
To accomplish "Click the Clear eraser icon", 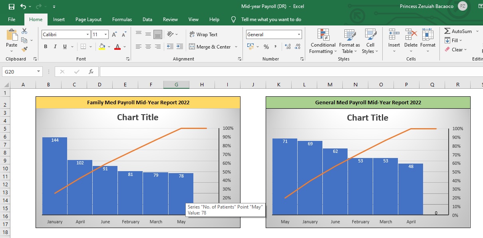I will pyautogui.click(x=447, y=50).
